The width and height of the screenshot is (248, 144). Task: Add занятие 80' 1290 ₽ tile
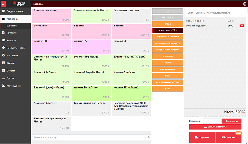pyautogui.click(x=52, y=47)
